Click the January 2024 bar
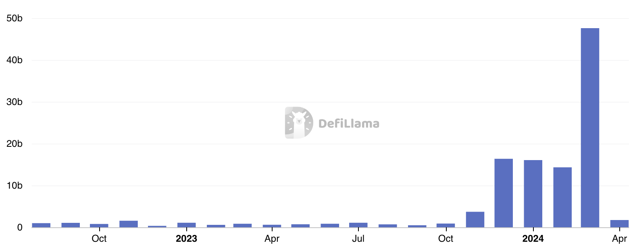 533,193
